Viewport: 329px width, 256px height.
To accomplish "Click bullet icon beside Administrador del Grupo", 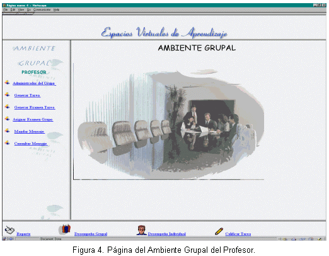I will point(8,83).
